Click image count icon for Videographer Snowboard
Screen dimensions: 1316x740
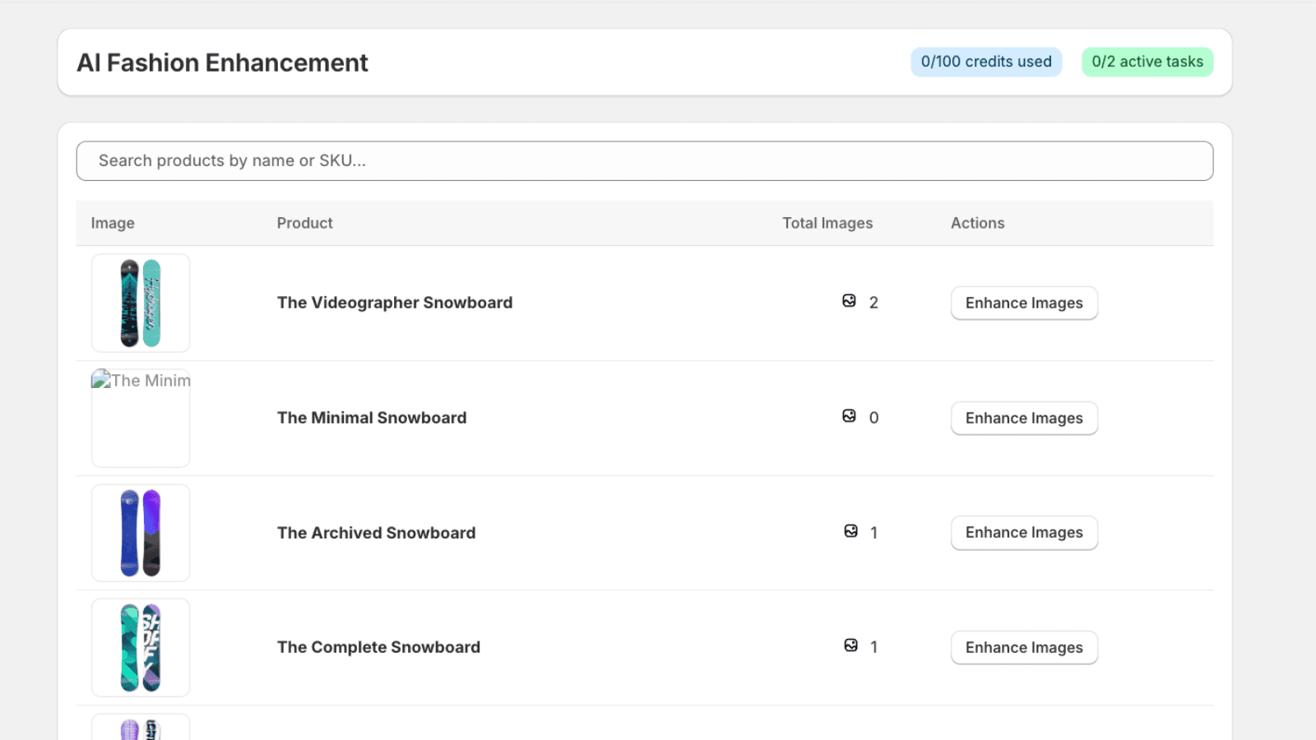pyautogui.click(x=849, y=301)
